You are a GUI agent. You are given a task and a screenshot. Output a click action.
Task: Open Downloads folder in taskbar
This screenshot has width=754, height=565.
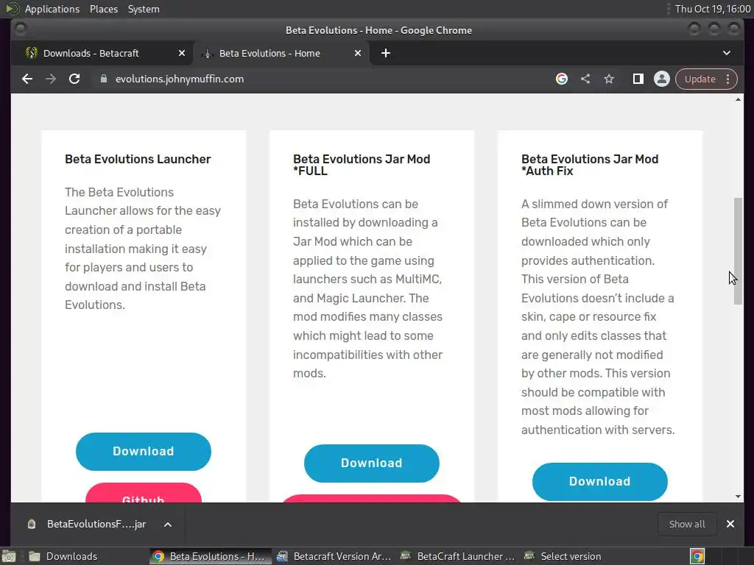[71, 556]
